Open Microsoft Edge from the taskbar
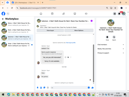 coord(9,94)
